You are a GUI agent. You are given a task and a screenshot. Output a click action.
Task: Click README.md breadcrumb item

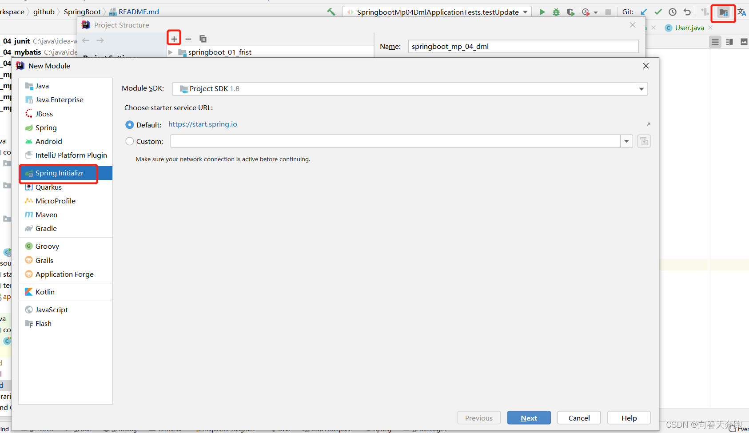pyautogui.click(x=134, y=12)
